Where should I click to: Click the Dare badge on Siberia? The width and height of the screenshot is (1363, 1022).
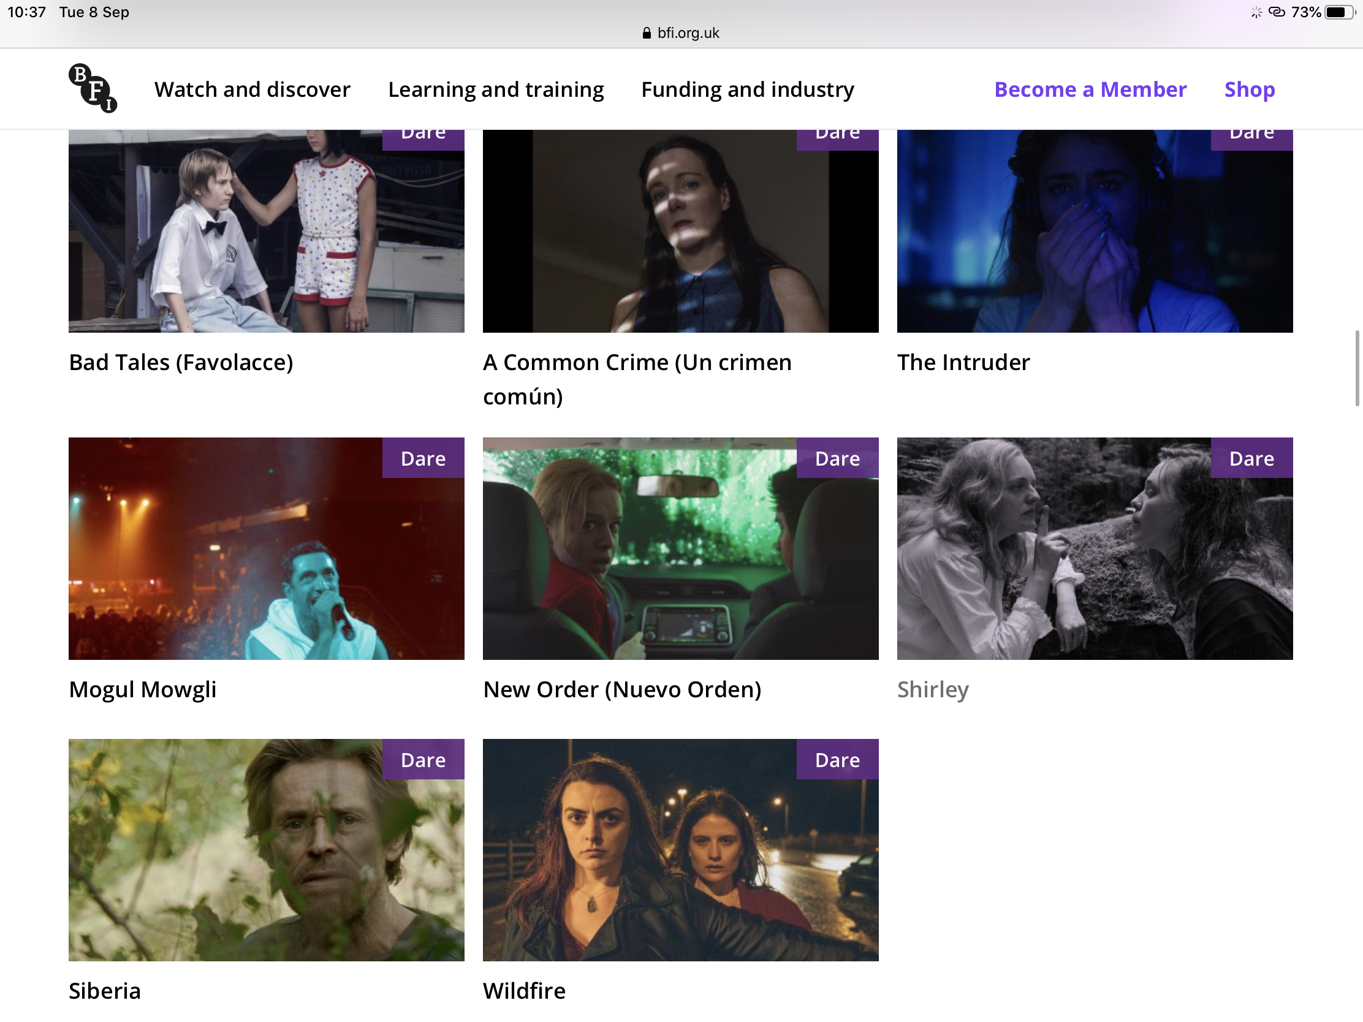[x=423, y=760]
